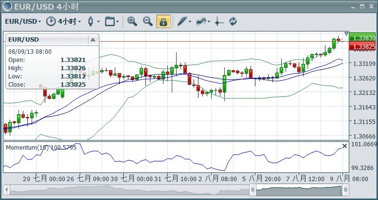Click the 1.31155 price axis label
Image resolution: width=378 pixels, height=200 pixels.
(x=364, y=122)
